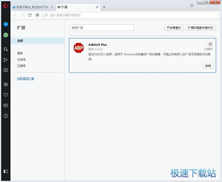This screenshot has width=222, height=182.
Task: Open Speed Dial start page button
Action: 37,15
